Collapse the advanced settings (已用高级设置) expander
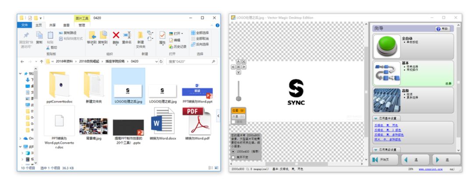The width and height of the screenshot is (473, 193). [x=376, y=150]
